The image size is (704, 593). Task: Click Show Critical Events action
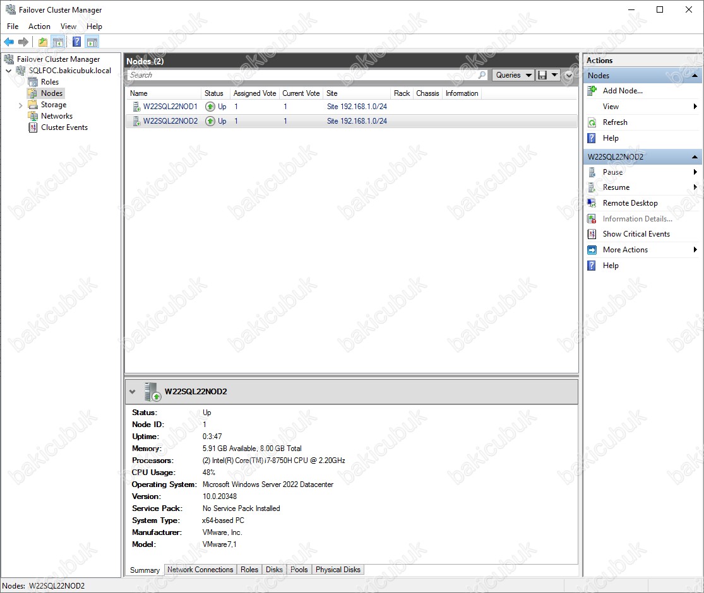(x=636, y=234)
